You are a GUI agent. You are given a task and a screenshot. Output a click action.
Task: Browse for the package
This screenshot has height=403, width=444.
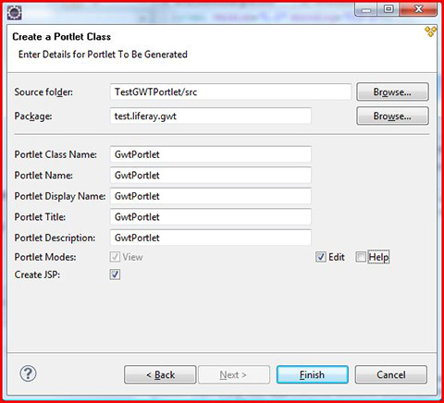point(392,116)
